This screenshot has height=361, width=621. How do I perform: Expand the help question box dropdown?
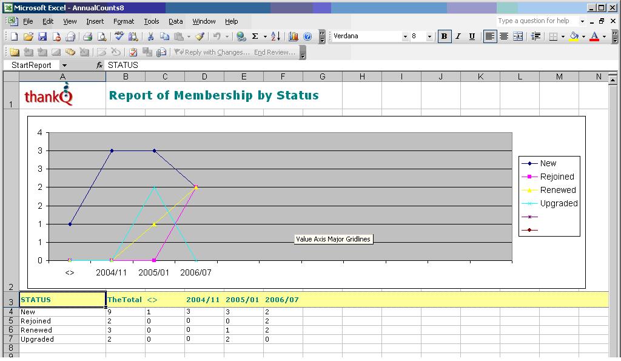point(582,21)
